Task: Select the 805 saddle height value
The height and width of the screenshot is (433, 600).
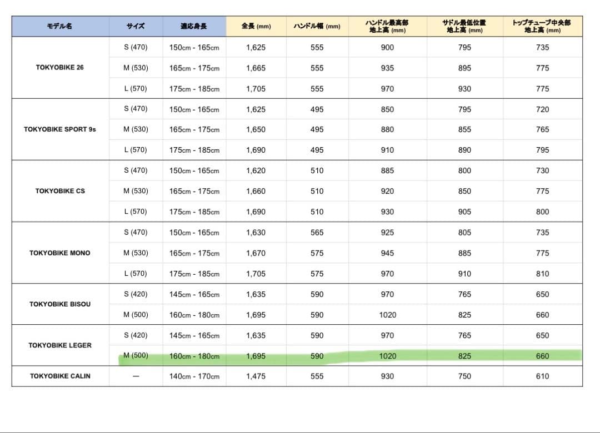Action: point(464,233)
